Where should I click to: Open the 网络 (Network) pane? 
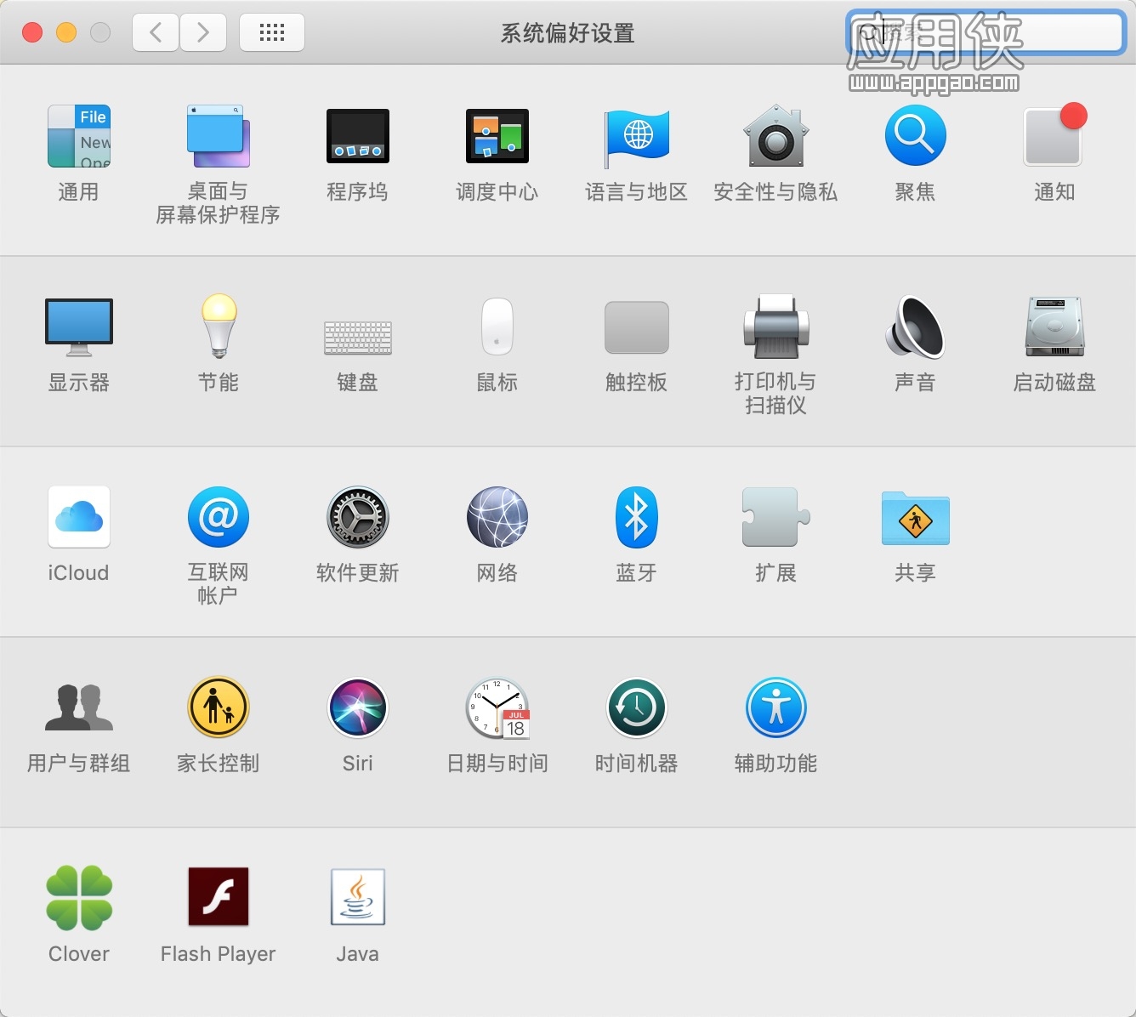tap(497, 517)
